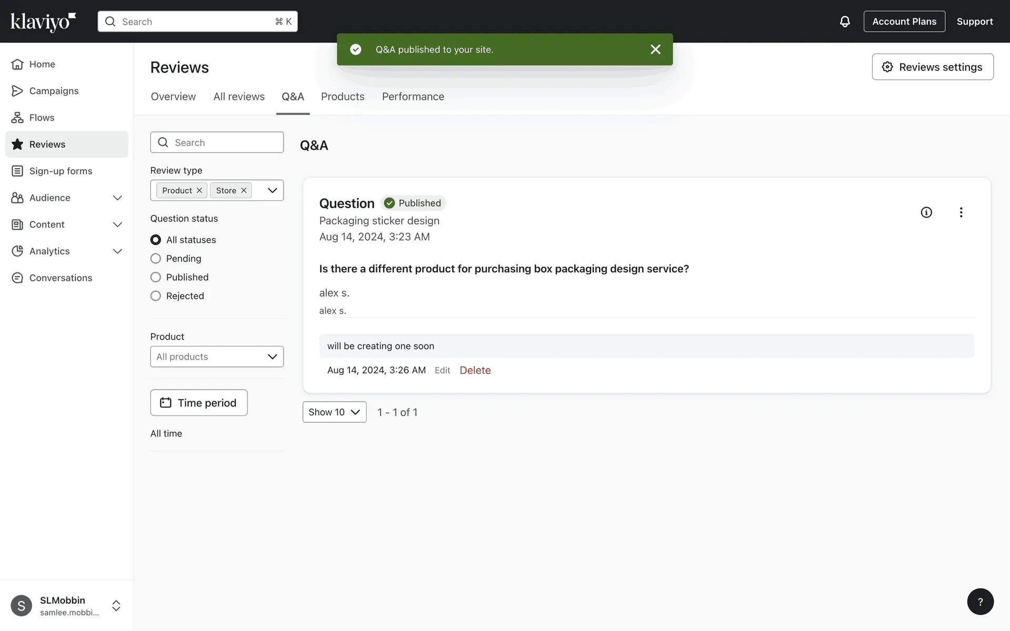The width and height of the screenshot is (1010, 631).
Task: Click the help question mark button
Action: tap(979, 602)
